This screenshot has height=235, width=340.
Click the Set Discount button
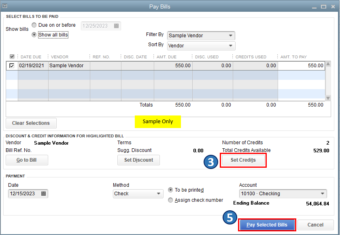(x=138, y=160)
